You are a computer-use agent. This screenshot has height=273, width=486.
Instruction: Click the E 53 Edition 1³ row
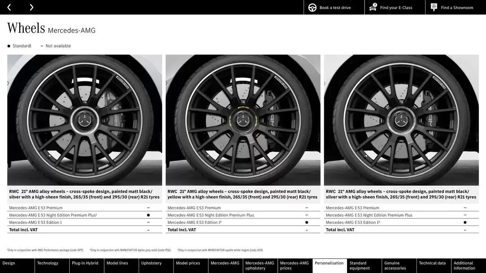click(x=401, y=222)
